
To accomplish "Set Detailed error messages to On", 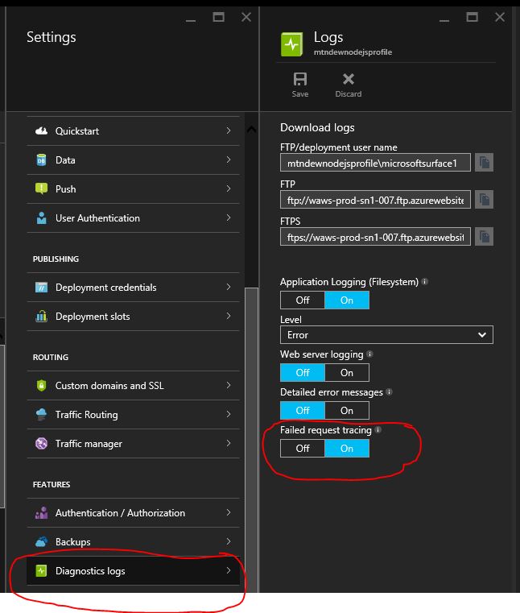I will (347, 411).
